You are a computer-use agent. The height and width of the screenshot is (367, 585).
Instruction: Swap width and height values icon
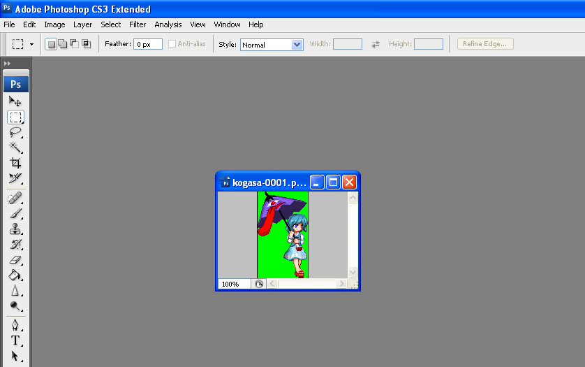click(376, 44)
